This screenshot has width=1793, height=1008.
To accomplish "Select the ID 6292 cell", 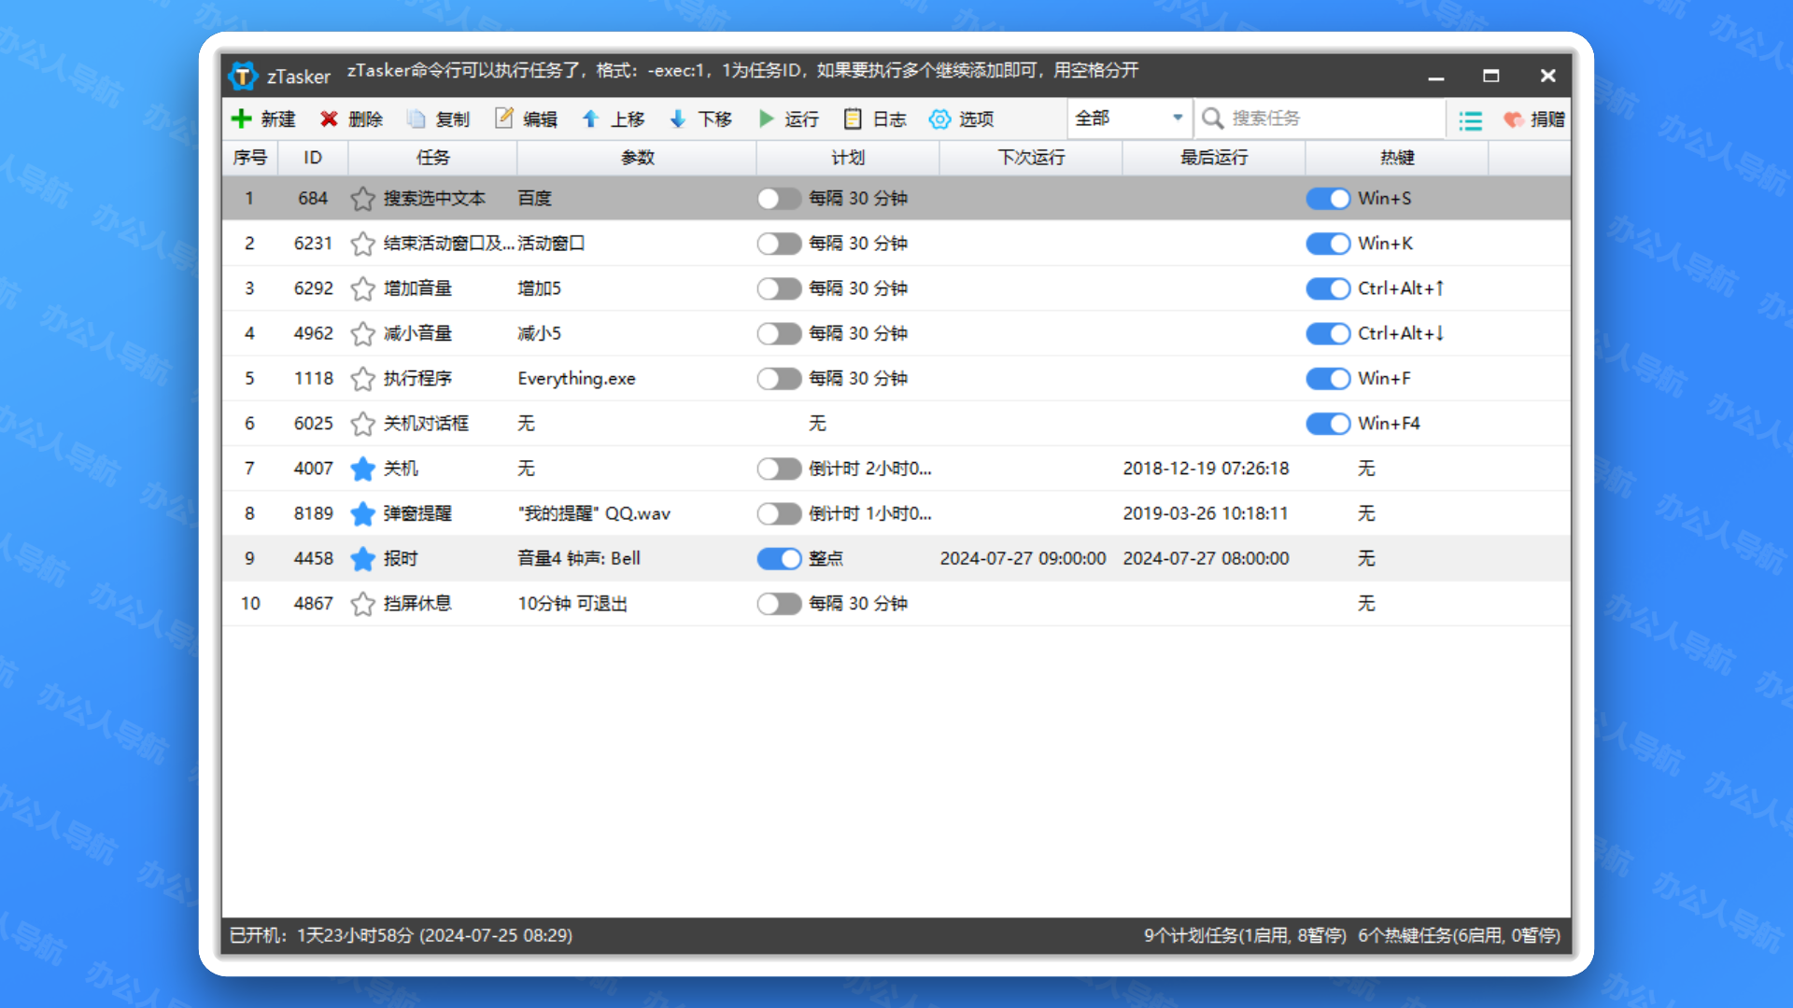I will [x=313, y=288].
